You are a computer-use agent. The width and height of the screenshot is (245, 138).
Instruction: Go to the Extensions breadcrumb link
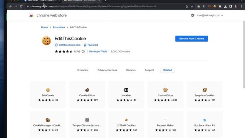[59, 27]
